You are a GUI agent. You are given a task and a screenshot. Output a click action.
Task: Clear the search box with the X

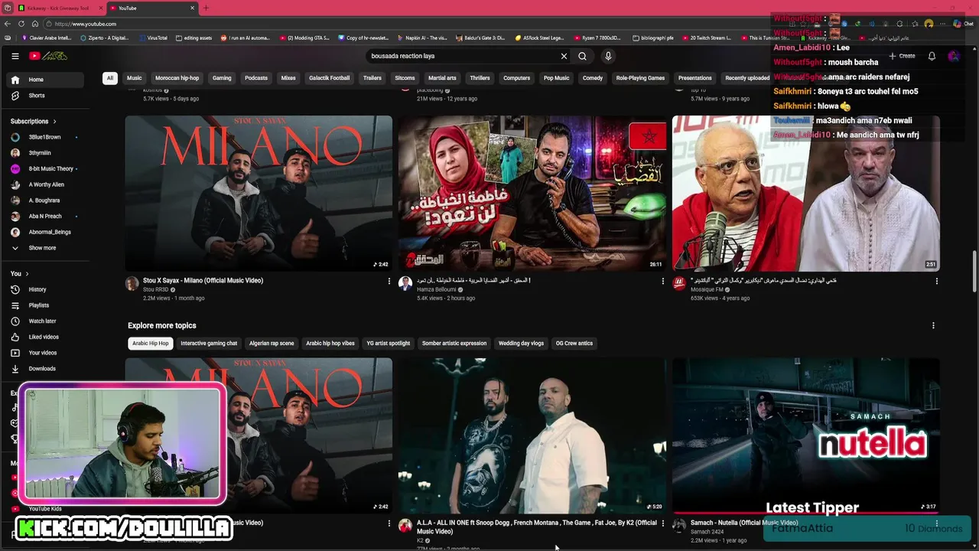click(x=564, y=56)
